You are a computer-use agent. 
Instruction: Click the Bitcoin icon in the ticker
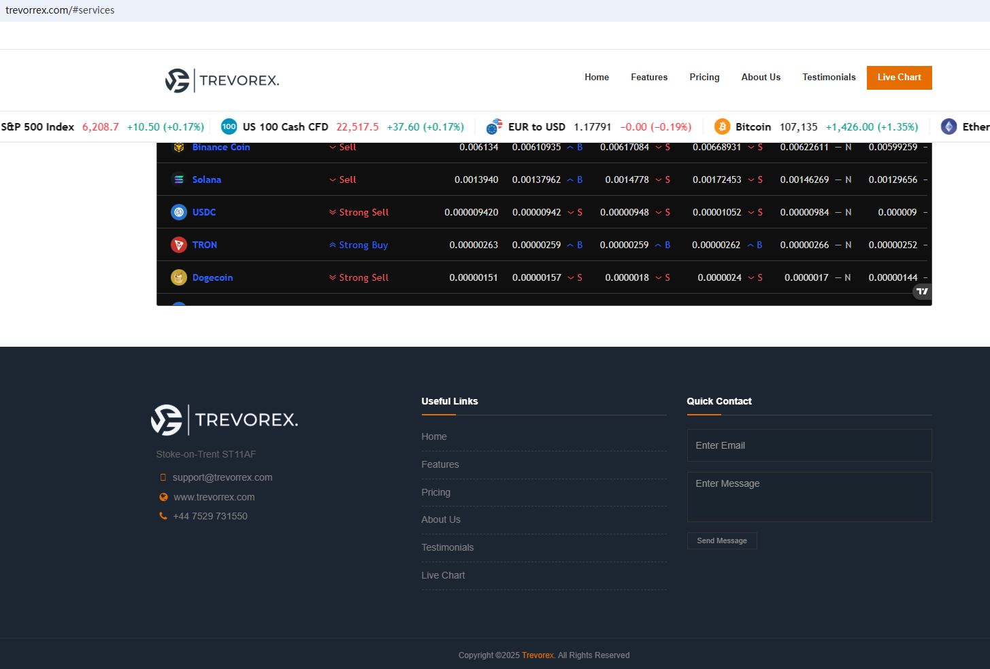(x=722, y=126)
